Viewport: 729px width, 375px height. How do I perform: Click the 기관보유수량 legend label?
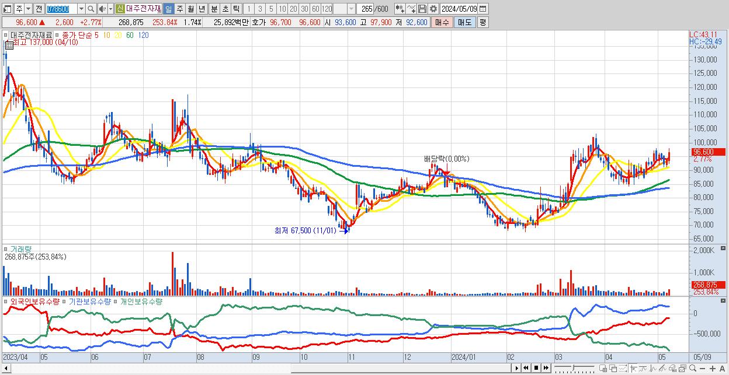(x=90, y=302)
